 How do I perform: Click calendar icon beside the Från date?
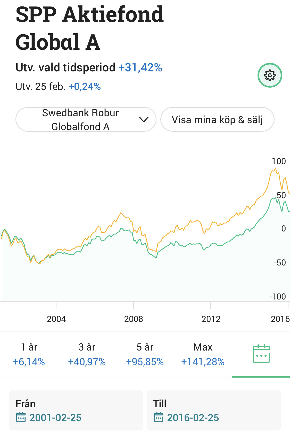[x=21, y=417]
